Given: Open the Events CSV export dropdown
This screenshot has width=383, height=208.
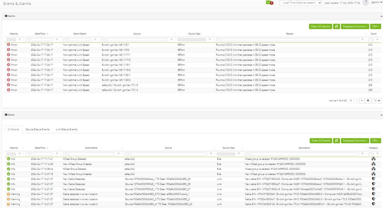Looking at the screenshot, I should point(375,141).
